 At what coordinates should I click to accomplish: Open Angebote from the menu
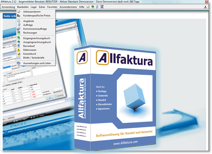36,21
